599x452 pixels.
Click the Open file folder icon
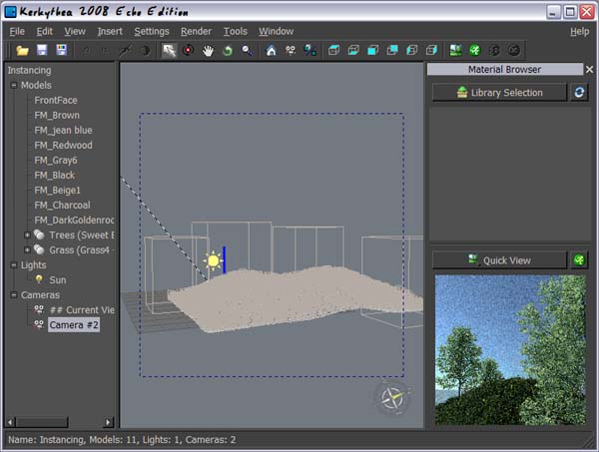coord(22,50)
